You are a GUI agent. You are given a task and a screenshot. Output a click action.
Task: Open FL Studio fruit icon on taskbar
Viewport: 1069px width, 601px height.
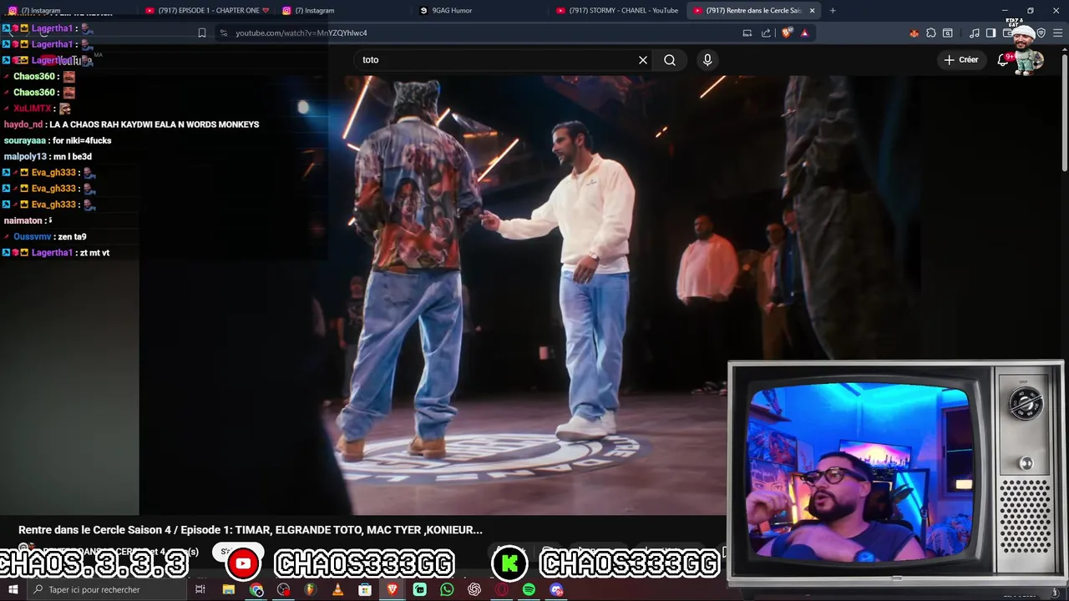pos(311,589)
